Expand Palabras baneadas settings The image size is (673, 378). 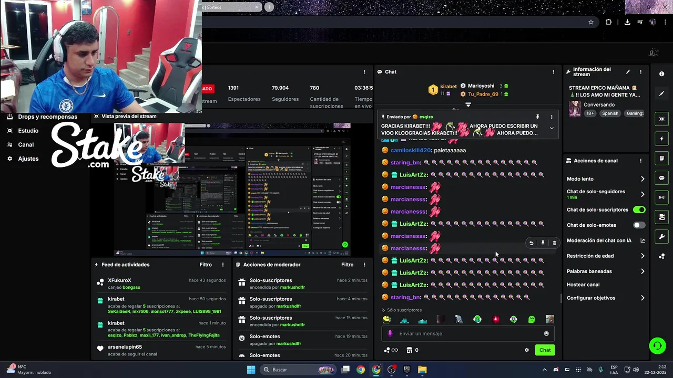(643, 271)
